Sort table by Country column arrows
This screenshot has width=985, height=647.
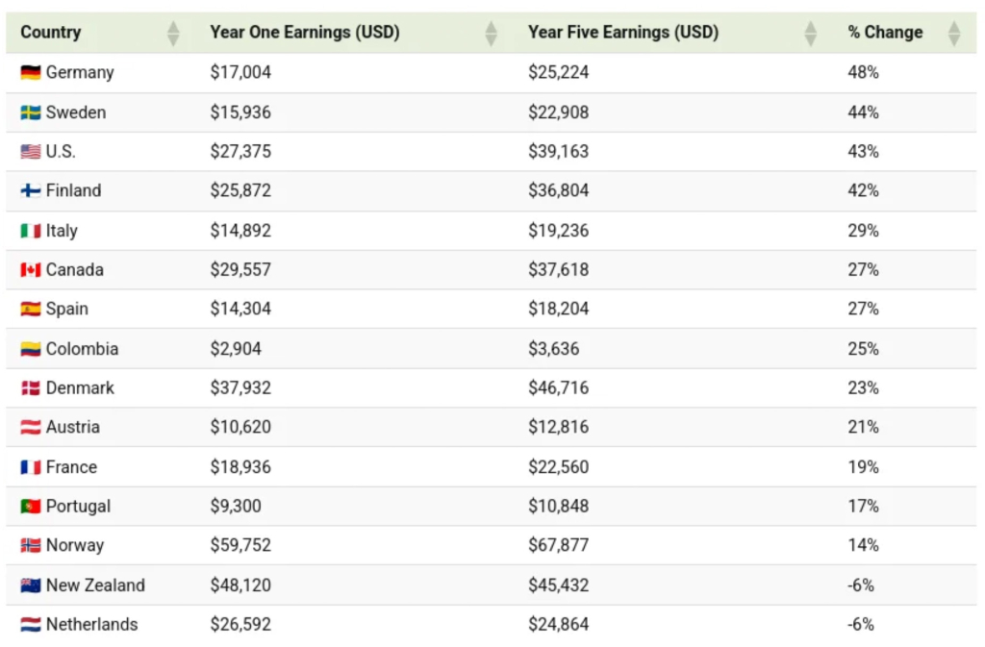(173, 34)
